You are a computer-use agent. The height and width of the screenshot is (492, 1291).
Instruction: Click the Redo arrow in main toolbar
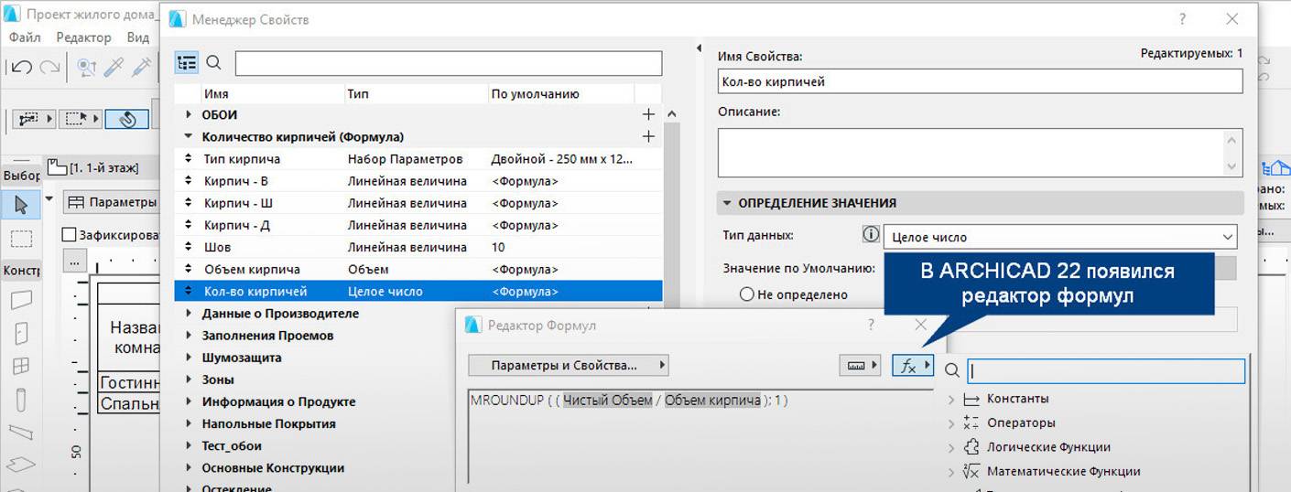[x=49, y=67]
